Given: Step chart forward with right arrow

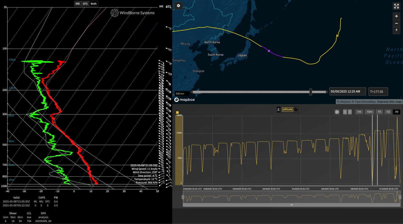Looking at the screenshot, I should [350, 112].
